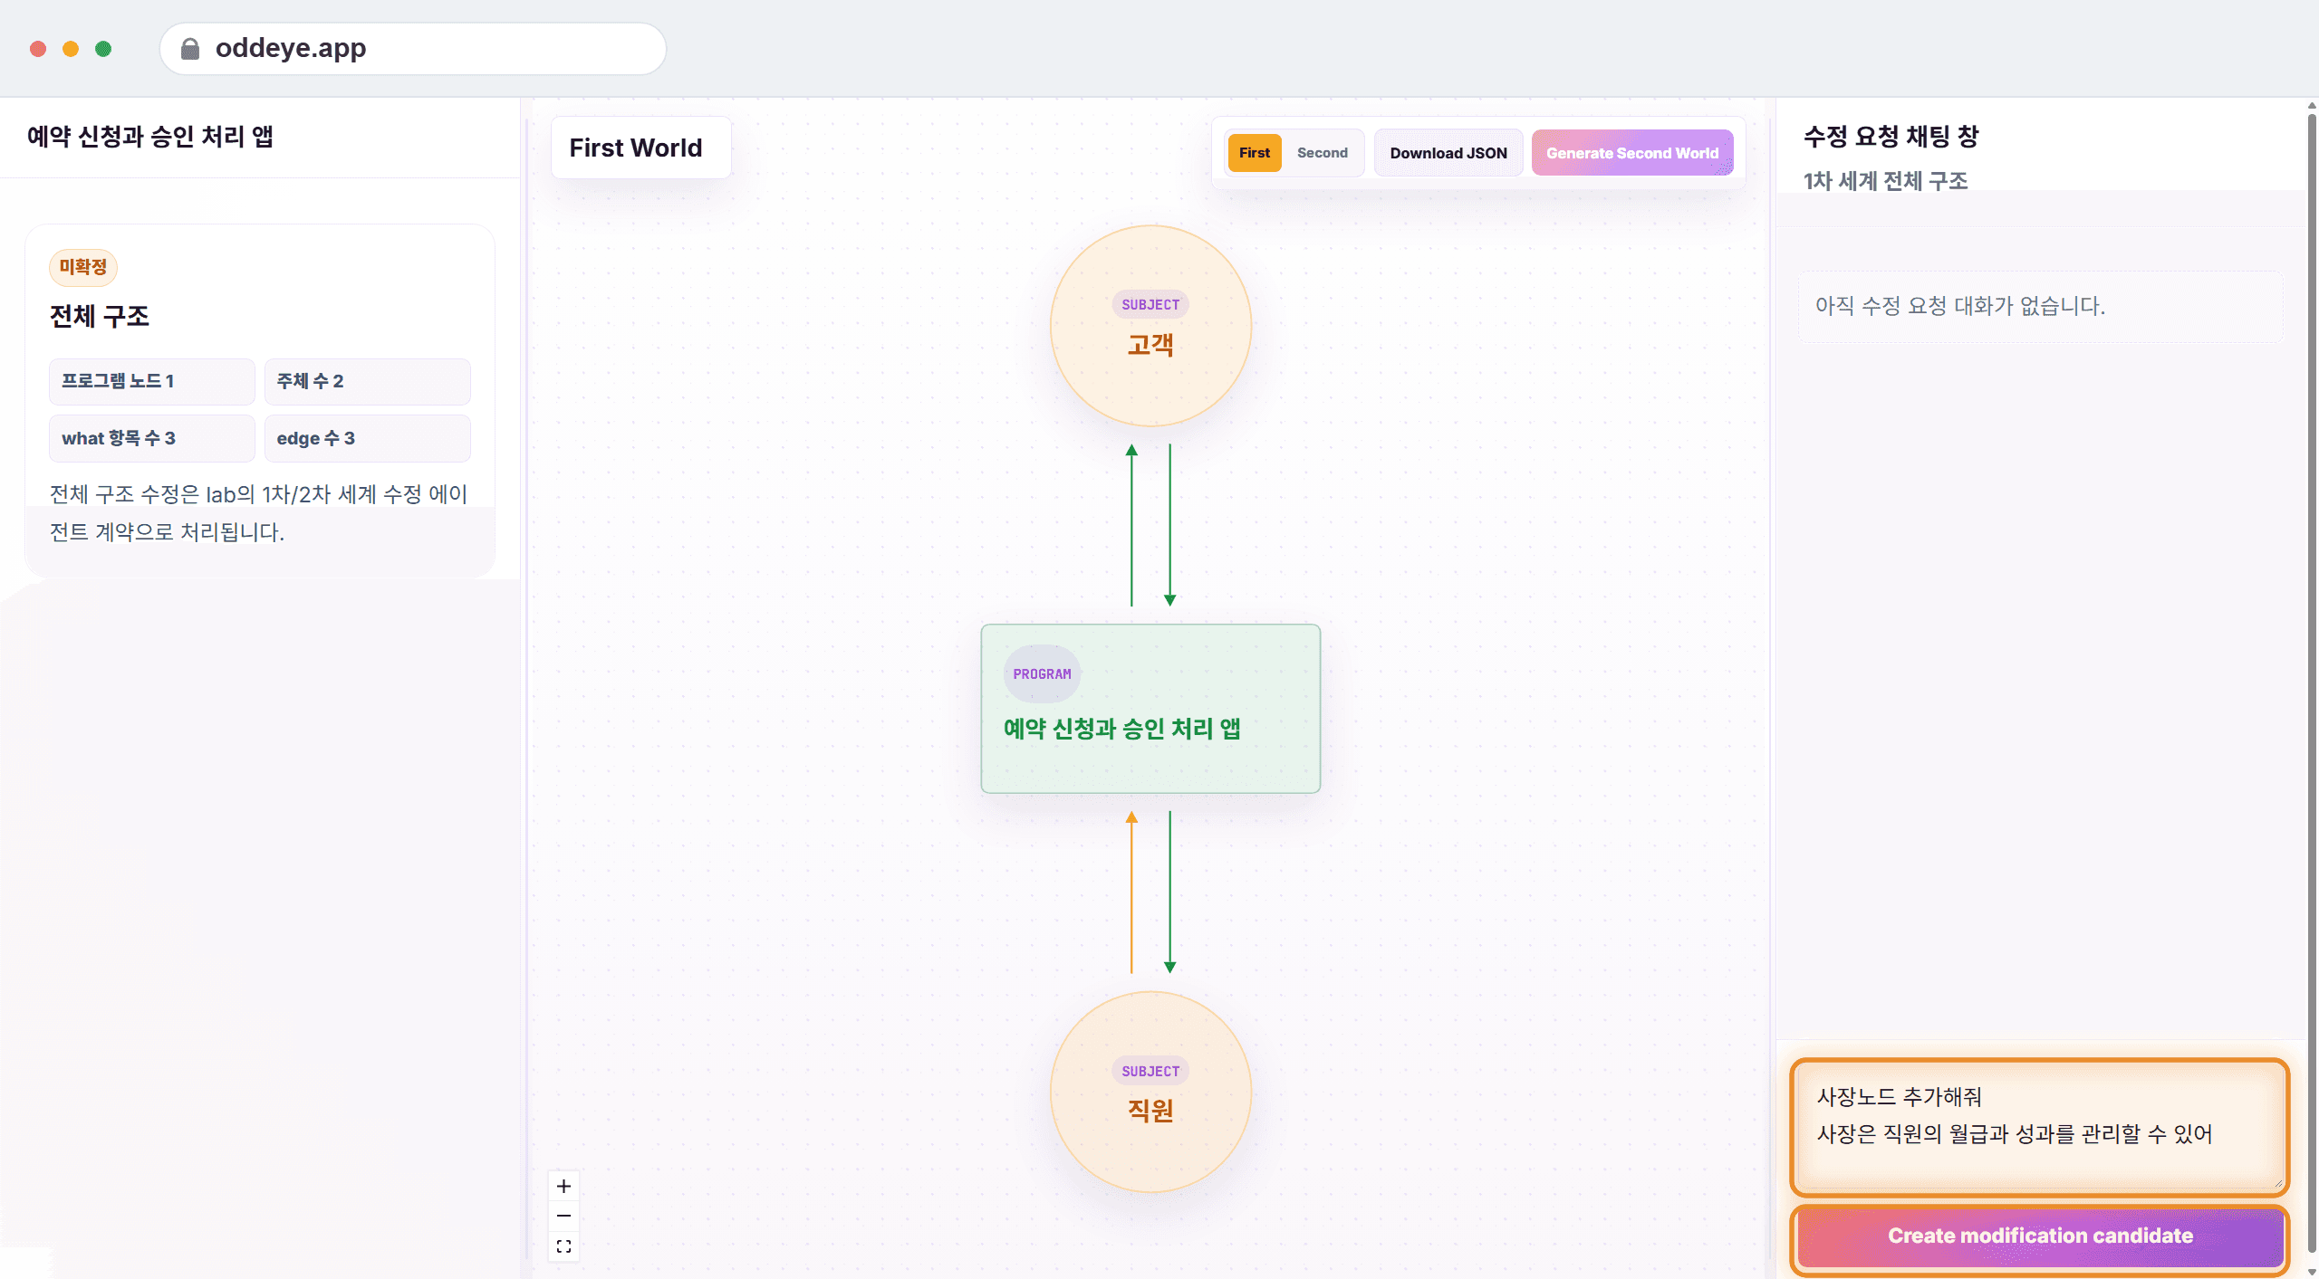Click the 미확정 status badge
The image size is (2319, 1279).
pyautogui.click(x=83, y=267)
